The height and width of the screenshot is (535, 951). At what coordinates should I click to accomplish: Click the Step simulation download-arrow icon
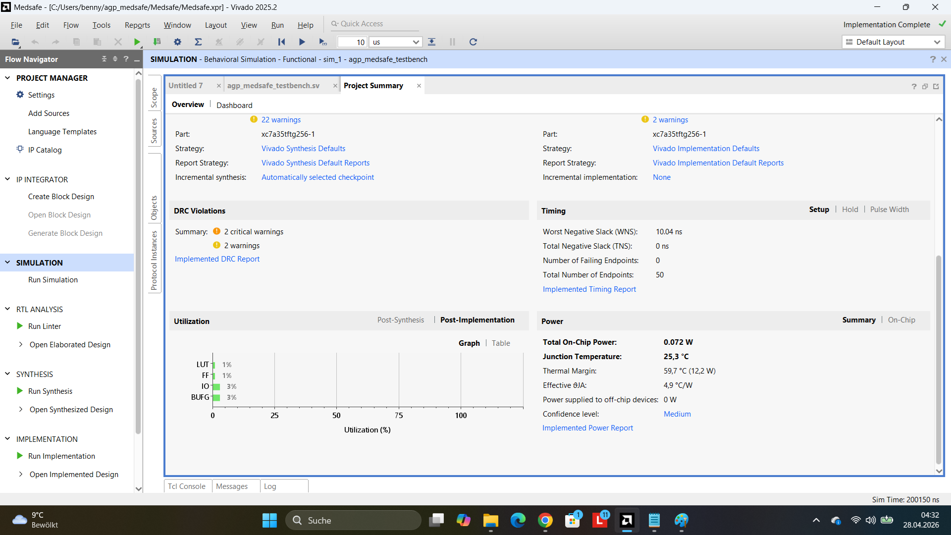(431, 42)
